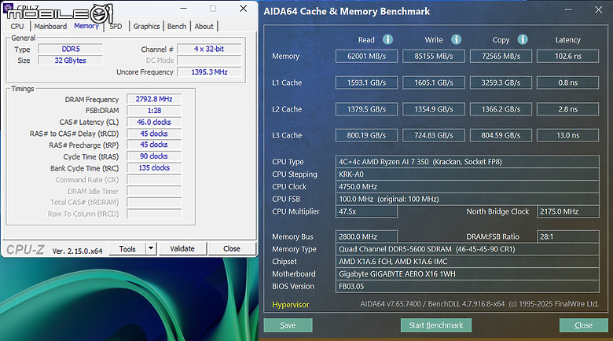Screen dimensions: 613x341
Task: Click the DRAM:FSB Ratio value 28:1
Action: (x=567, y=236)
